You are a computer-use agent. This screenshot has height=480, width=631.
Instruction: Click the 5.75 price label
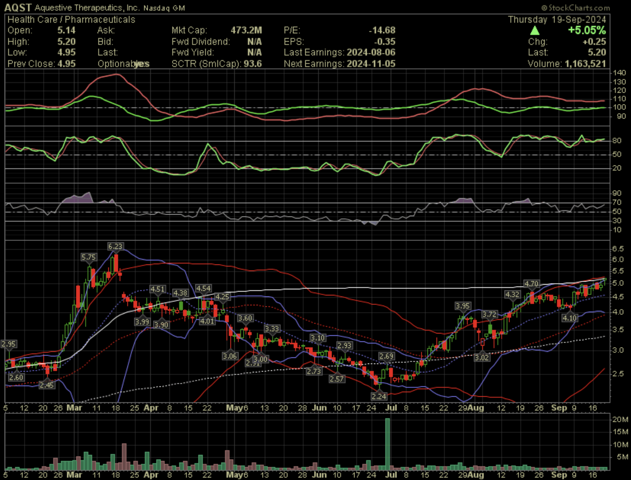coord(88,257)
